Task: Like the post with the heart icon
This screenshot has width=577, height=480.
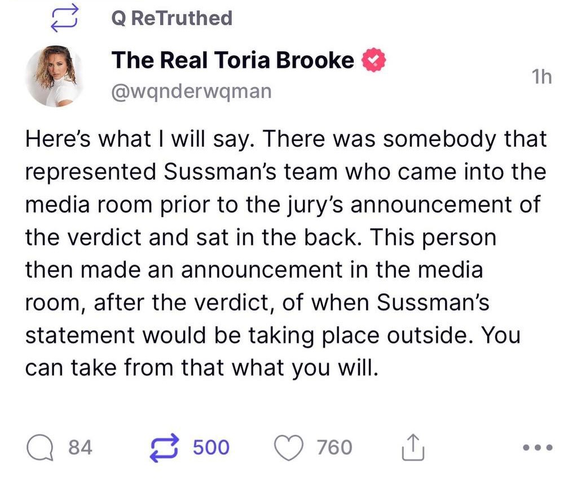Action: (x=289, y=448)
